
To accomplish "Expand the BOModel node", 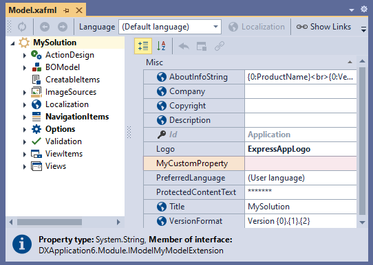I will (x=25, y=67).
